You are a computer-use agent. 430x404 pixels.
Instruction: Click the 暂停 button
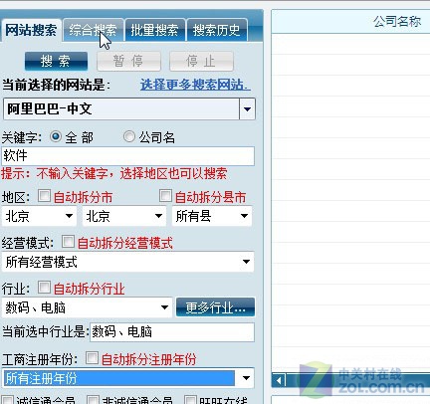point(128,61)
